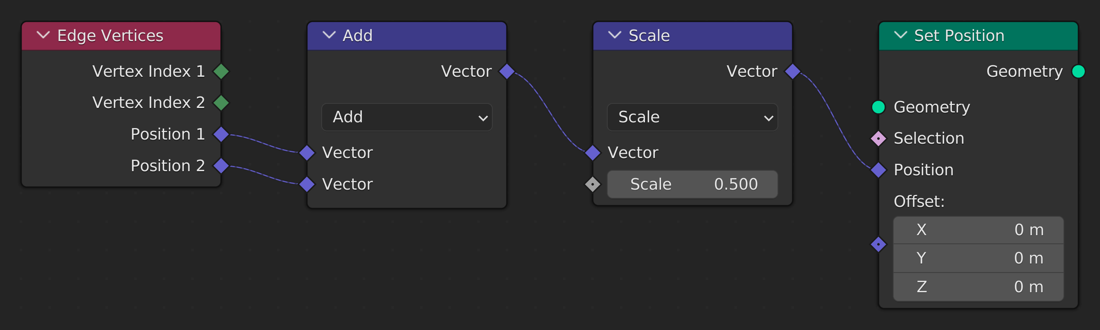This screenshot has height=330, width=1100.
Task: Click Set Position's Selection input socket
Action: coord(878,138)
